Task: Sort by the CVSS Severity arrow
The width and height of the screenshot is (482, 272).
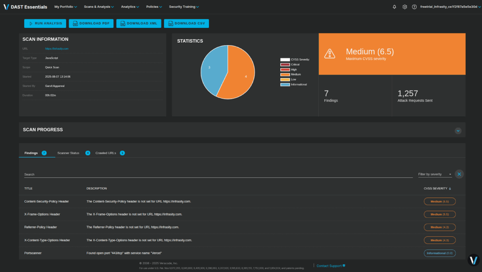Action: (450, 188)
